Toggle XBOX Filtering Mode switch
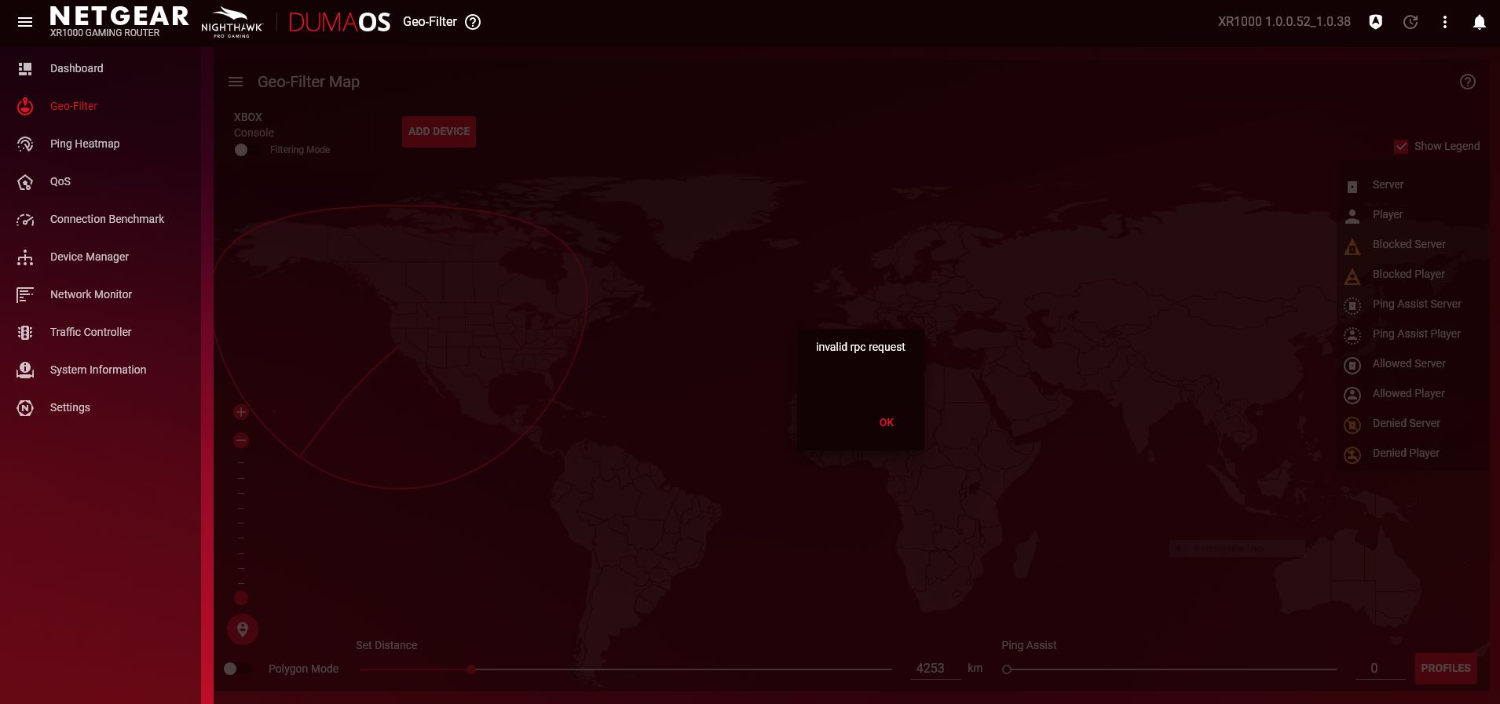Screen dimensions: 1500x704 pos(248,150)
